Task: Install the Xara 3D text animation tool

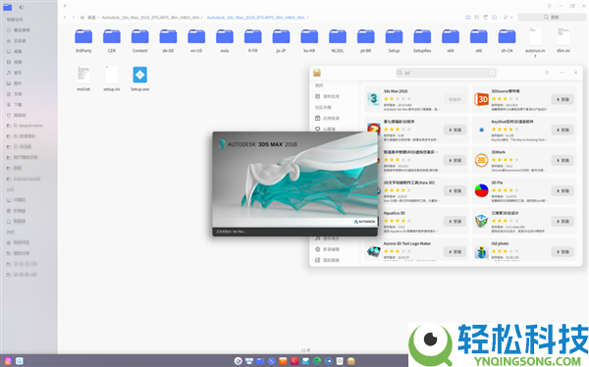Action: [455, 190]
